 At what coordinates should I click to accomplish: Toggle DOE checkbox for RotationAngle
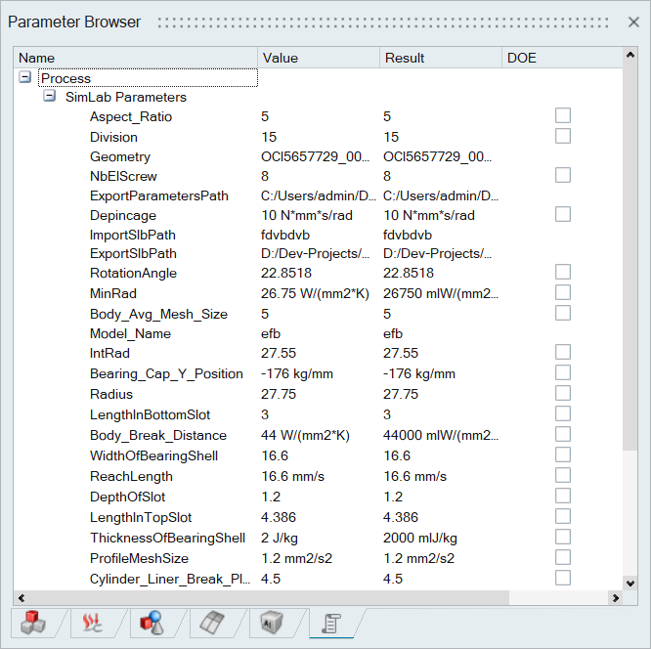click(562, 273)
